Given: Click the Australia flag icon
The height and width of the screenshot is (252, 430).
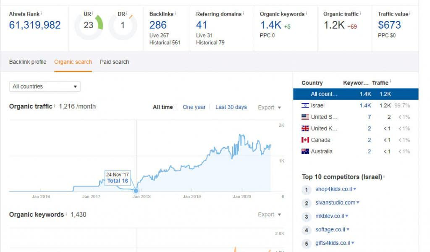Looking at the screenshot, I should coord(305,151).
